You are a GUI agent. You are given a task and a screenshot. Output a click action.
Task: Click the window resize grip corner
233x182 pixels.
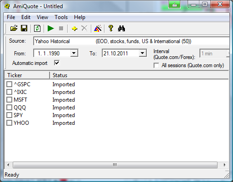pyautogui.click(x=227, y=175)
